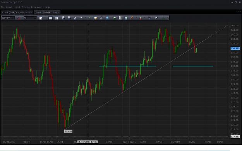Click the 117.383 price label on axis
Viewport: 242px width, 151px height.
[x=235, y=137]
